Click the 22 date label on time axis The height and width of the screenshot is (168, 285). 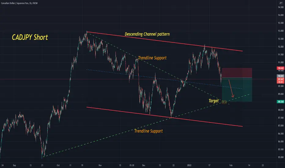pyautogui.click(x=173, y=165)
